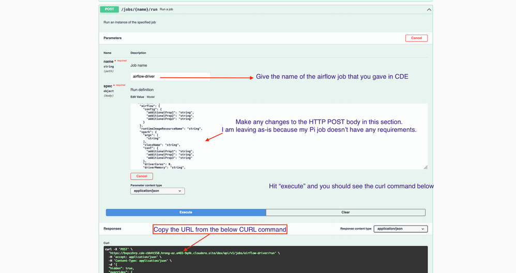
Task: Click the red-boxed Copy the URL annotation
Action: pyautogui.click(x=220, y=229)
